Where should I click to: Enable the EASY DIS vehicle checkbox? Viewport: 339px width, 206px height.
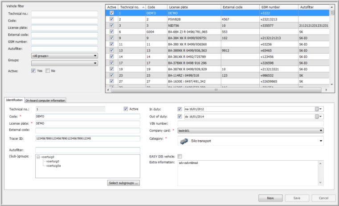[180, 156]
